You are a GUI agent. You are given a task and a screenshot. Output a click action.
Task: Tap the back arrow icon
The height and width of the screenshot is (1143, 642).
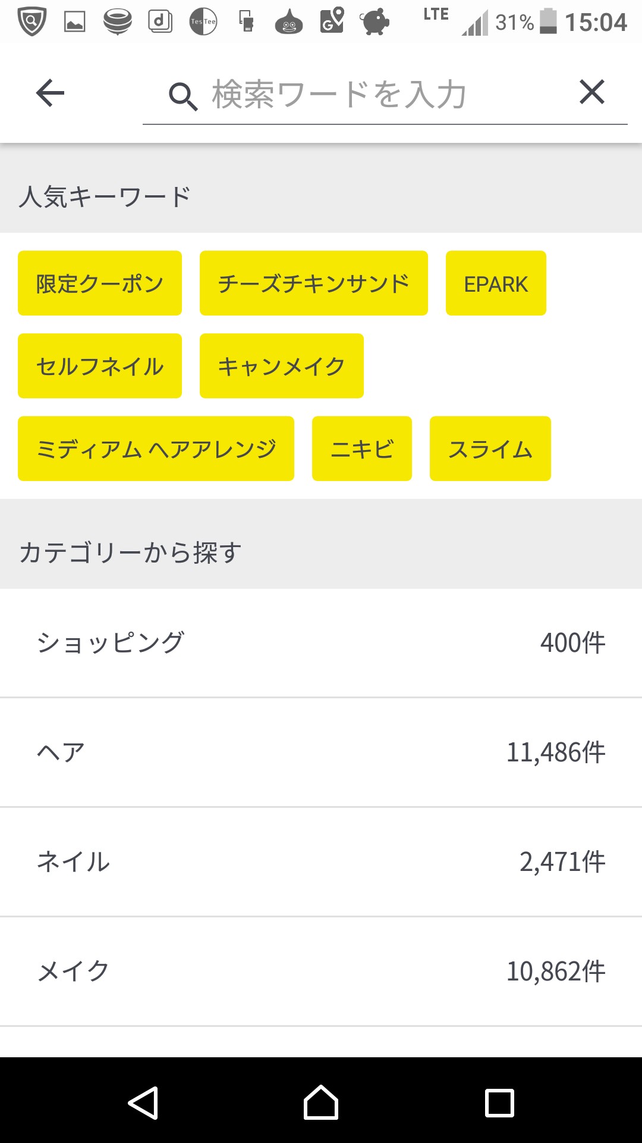pyautogui.click(x=50, y=93)
